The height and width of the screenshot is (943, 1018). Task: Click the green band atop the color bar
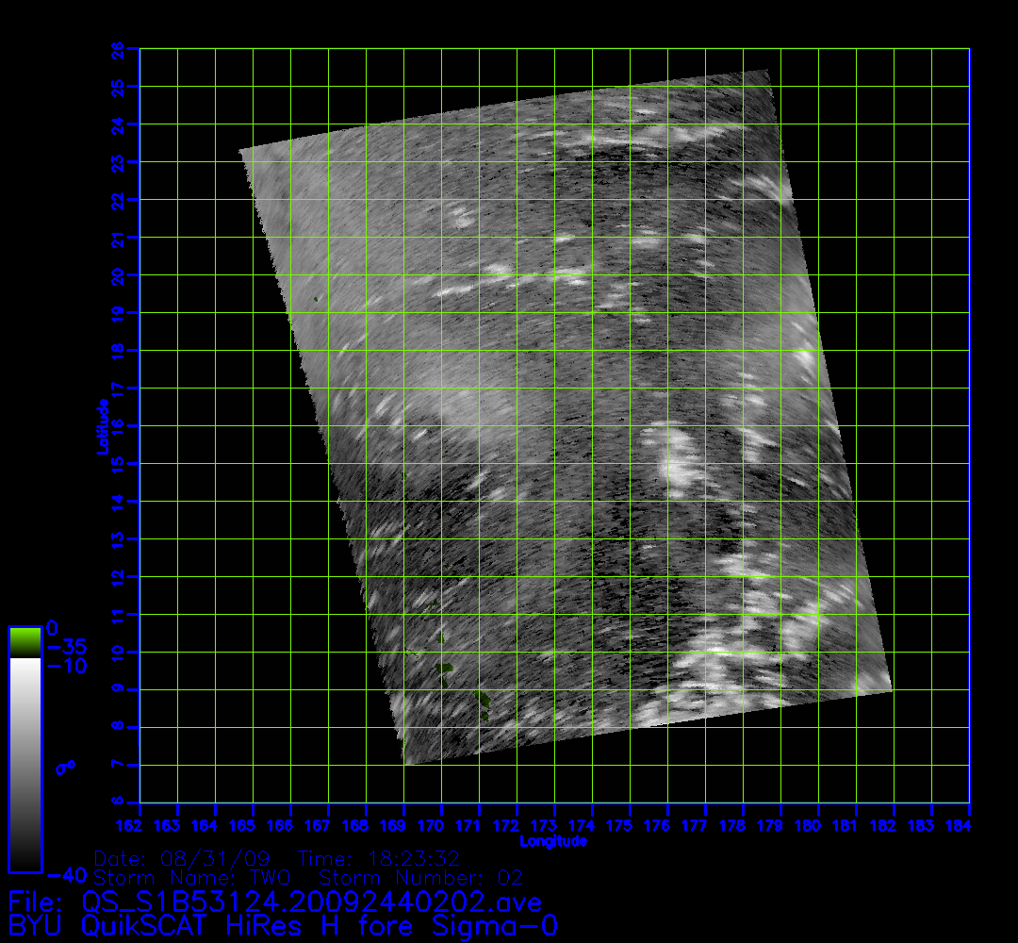[x=25, y=642]
